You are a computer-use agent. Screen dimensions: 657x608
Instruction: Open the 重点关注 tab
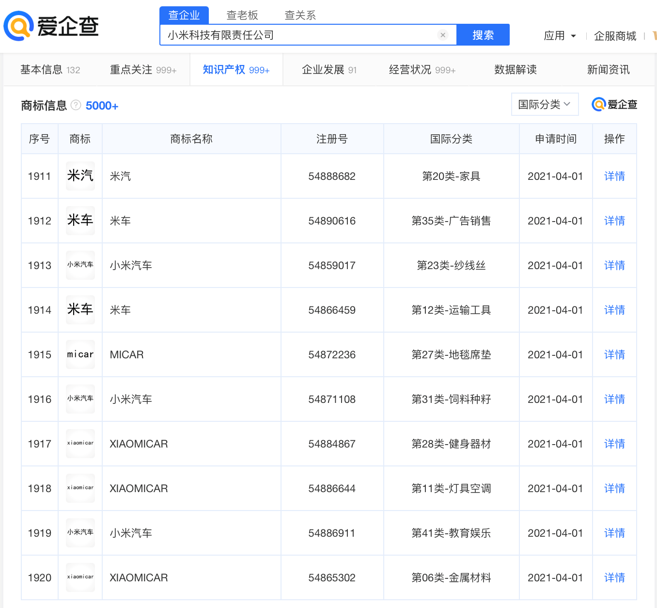point(143,70)
